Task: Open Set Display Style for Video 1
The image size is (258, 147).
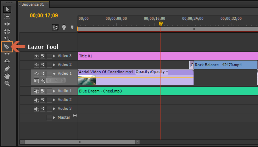Action: click(37, 80)
